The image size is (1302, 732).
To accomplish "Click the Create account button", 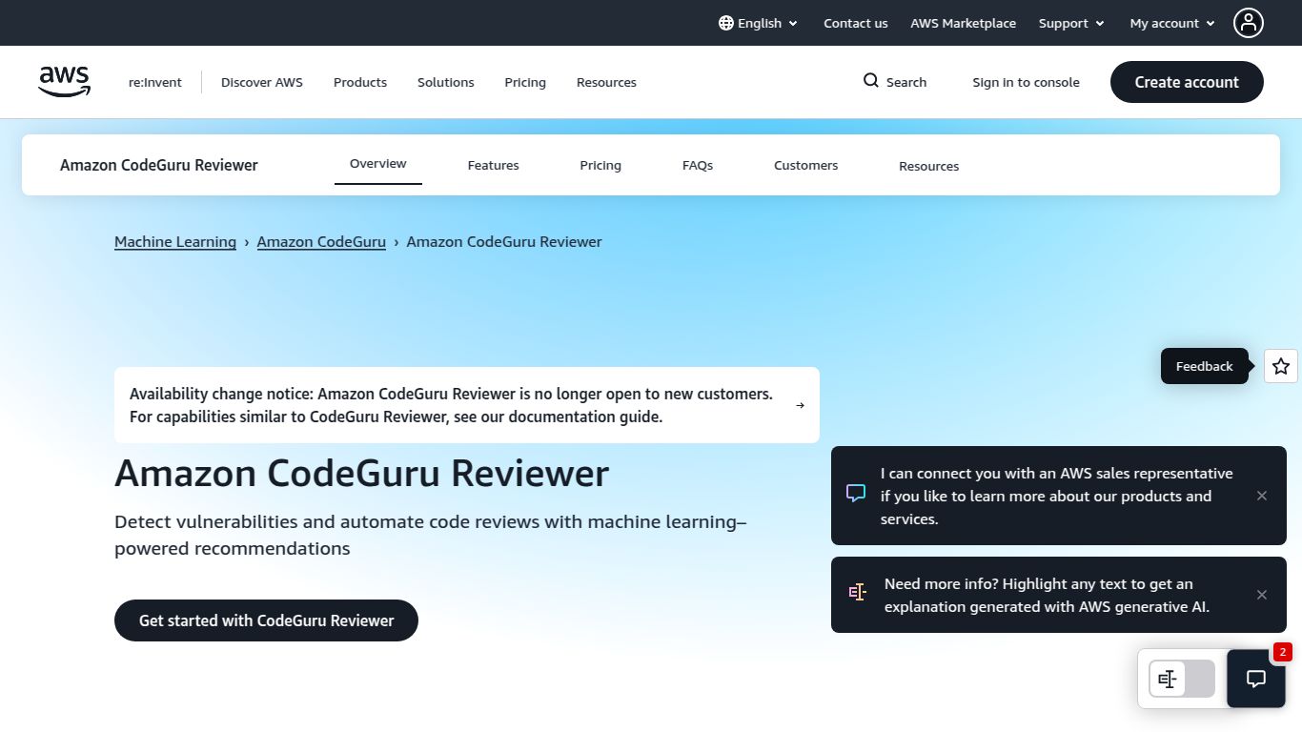I will click(1187, 82).
